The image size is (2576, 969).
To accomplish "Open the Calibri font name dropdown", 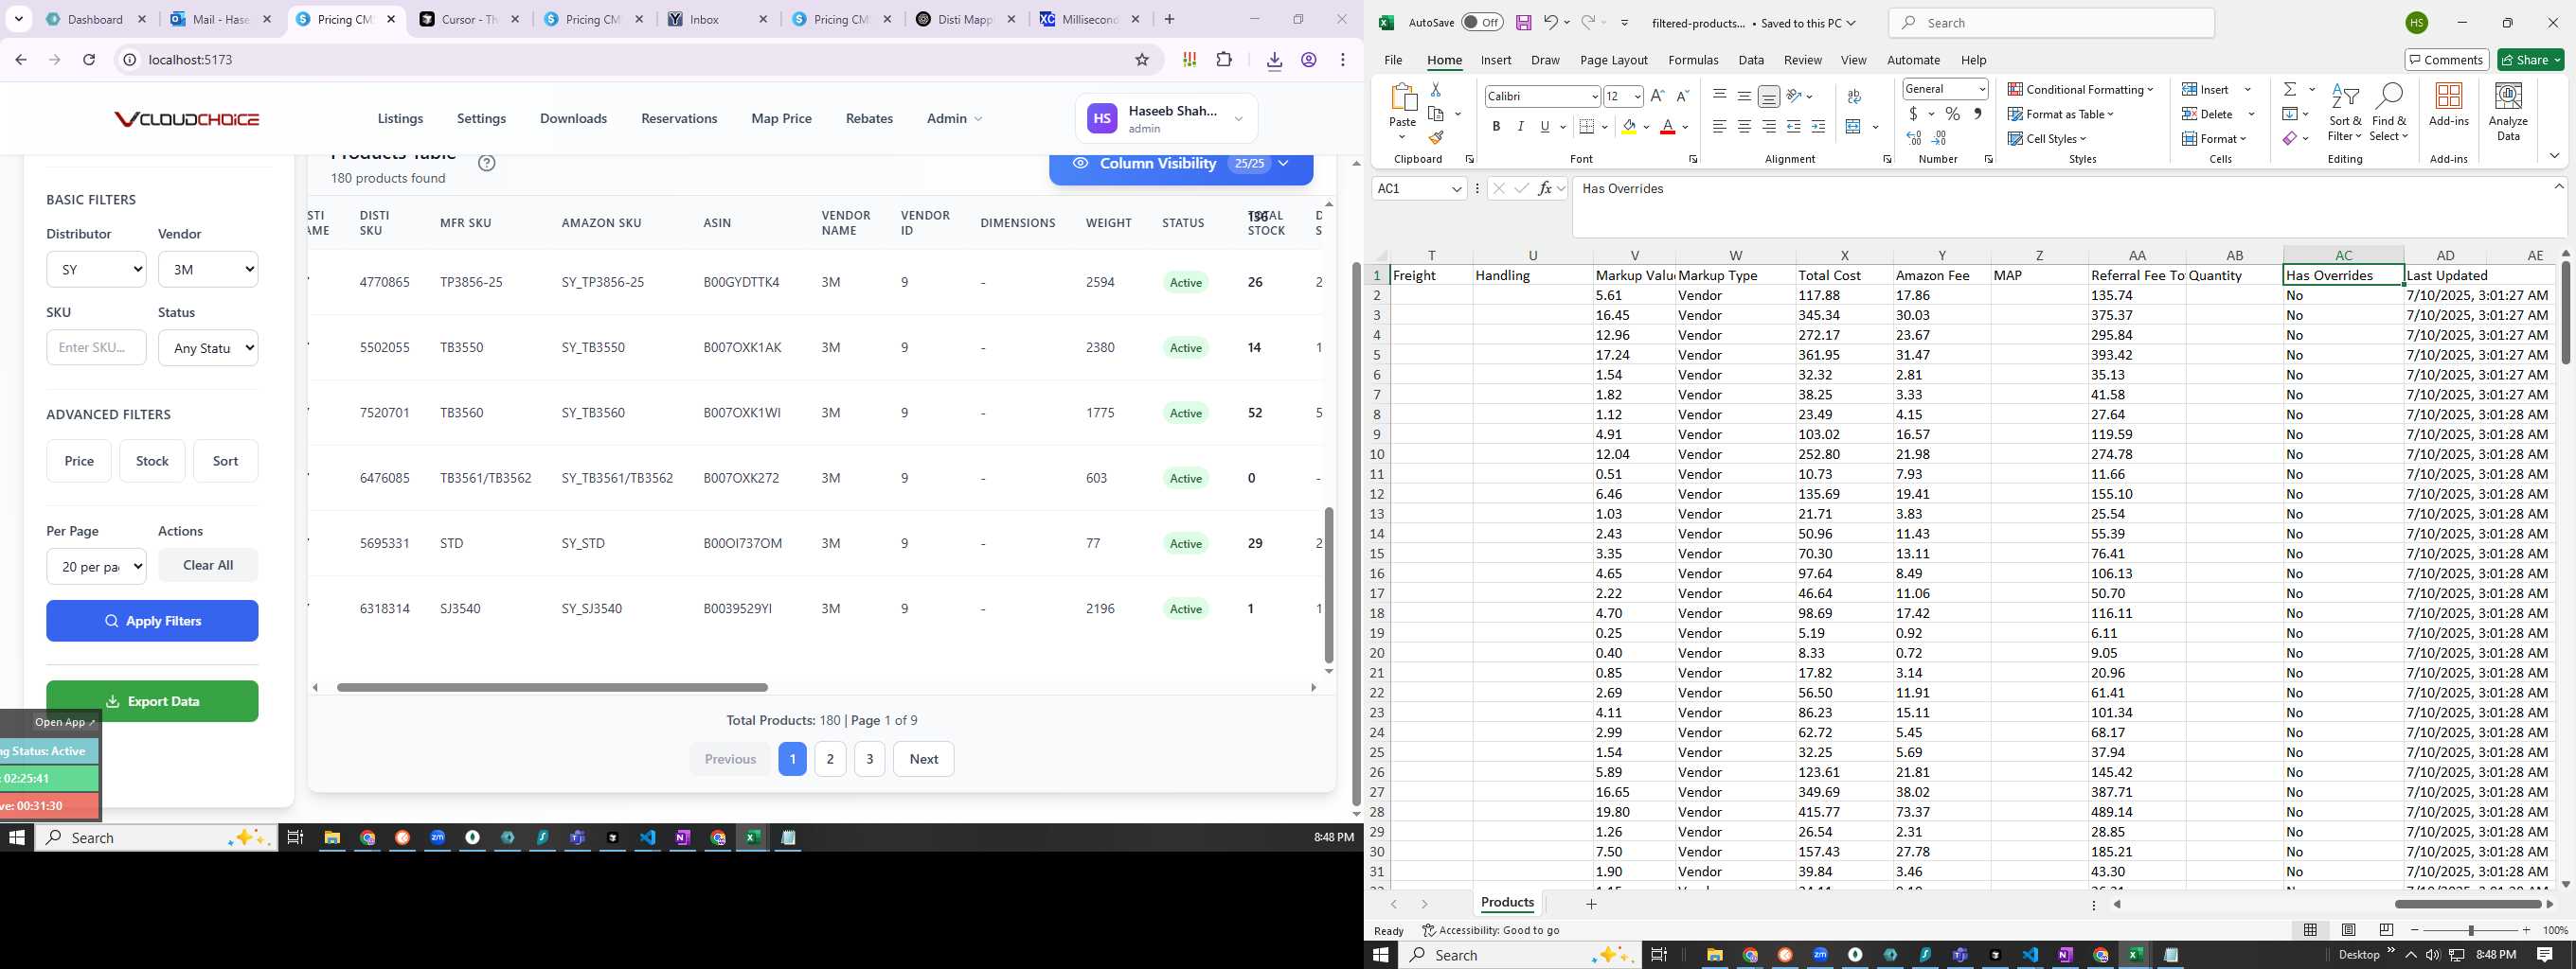I will point(1594,96).
